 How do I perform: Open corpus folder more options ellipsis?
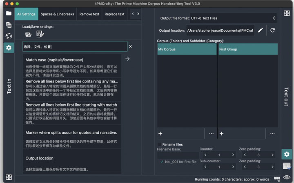pos(212,133)
